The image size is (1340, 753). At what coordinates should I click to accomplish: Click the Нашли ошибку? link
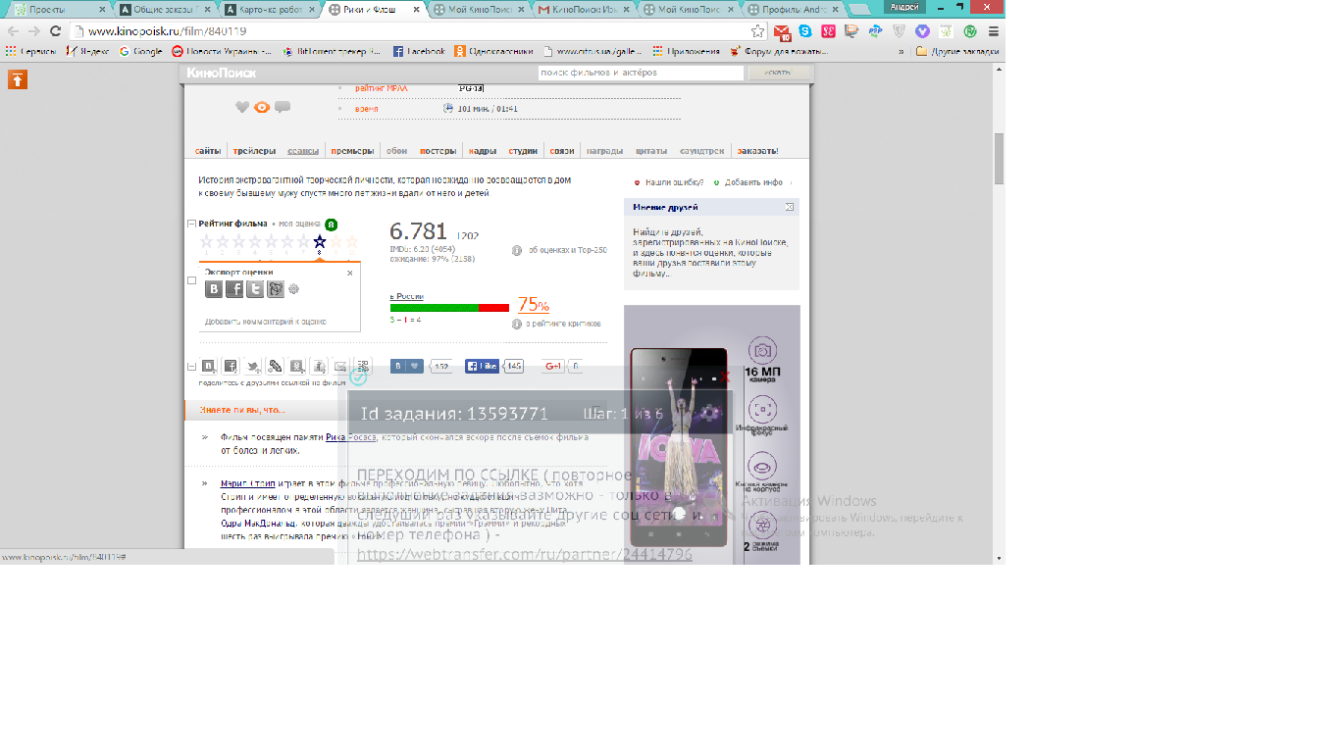click(674, 182)
